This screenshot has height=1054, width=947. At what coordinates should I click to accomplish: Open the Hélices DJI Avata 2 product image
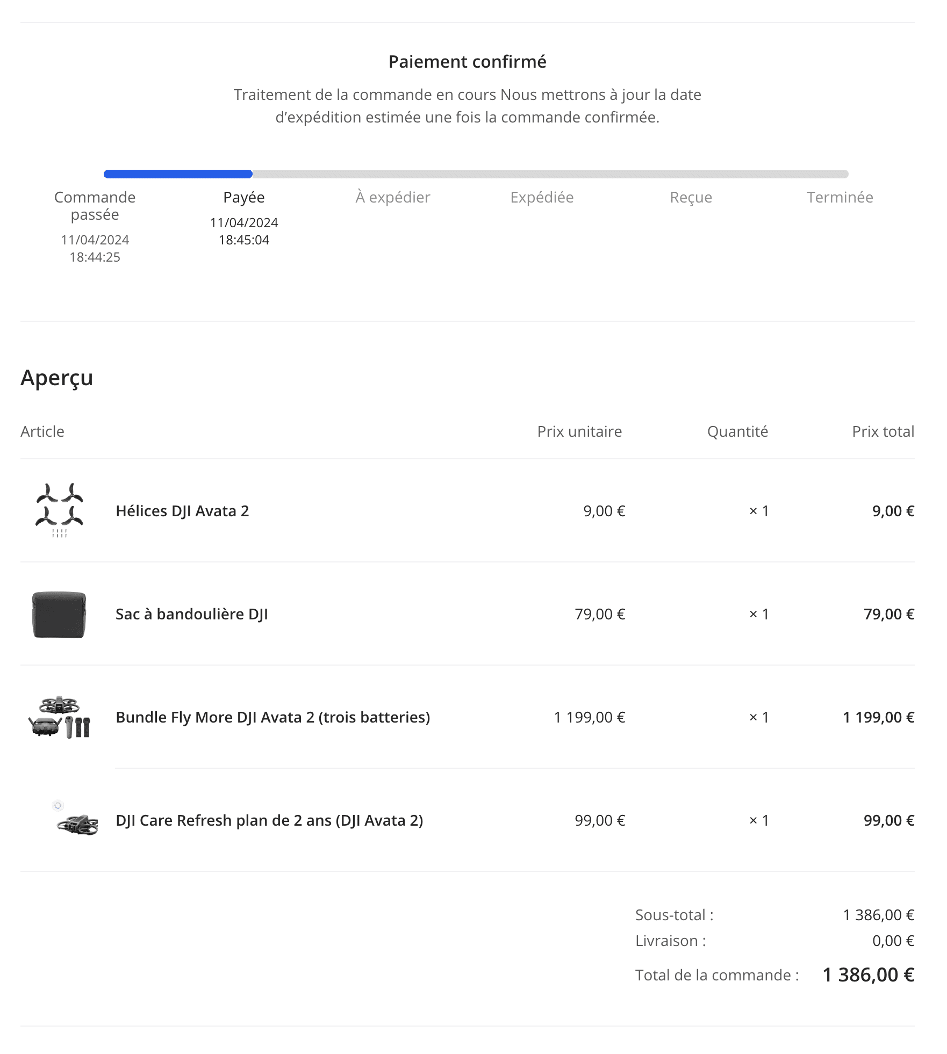59,510
